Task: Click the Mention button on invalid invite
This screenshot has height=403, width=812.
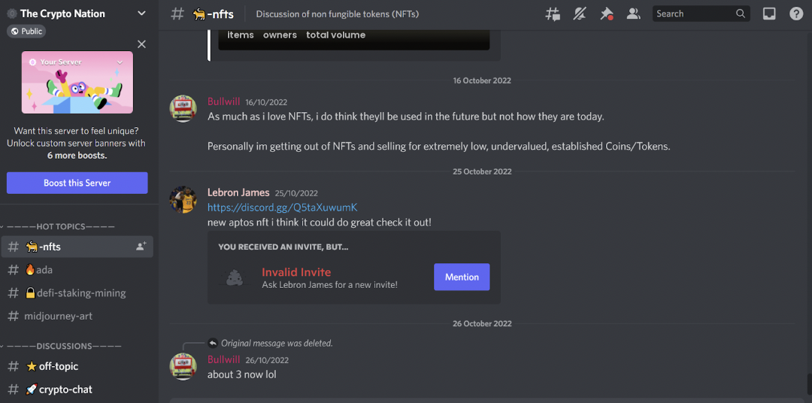Action: click(x=462, y=277)
